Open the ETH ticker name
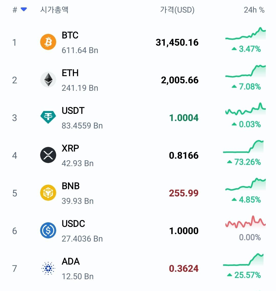Image resolution: width=276 pixels, height=291 pixels. point(70,73)
